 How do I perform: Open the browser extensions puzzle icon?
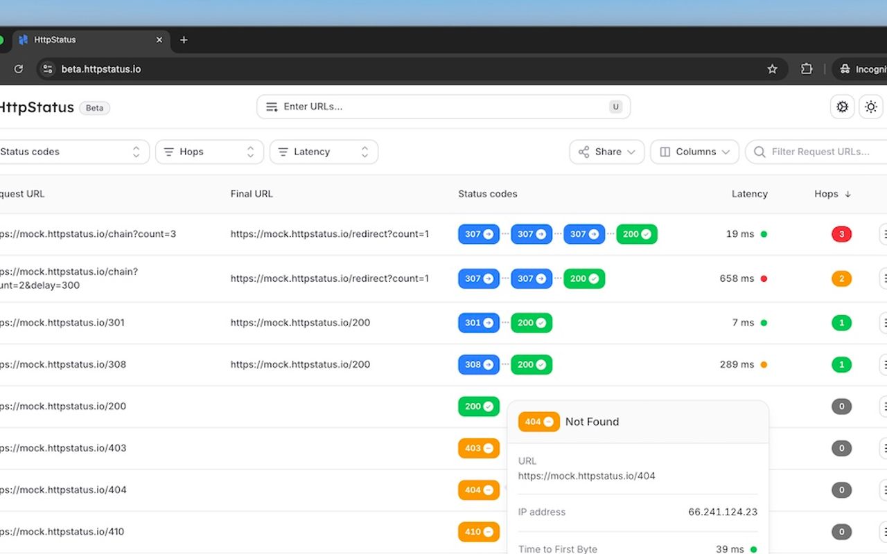[807, 69]
